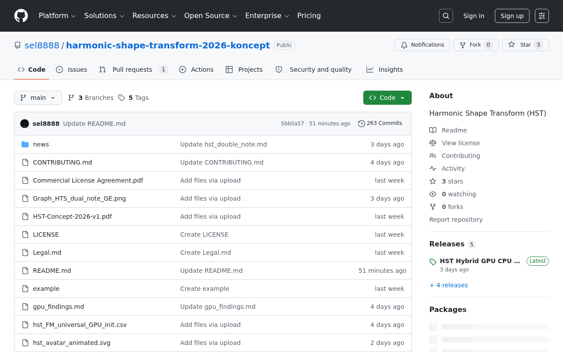Click the Sign up button
The width and height of the screenshot is (563, 352).
512,16
